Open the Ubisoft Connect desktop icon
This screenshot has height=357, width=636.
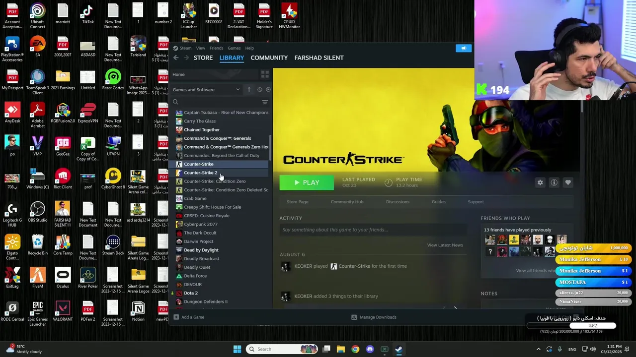click(37, 16)
